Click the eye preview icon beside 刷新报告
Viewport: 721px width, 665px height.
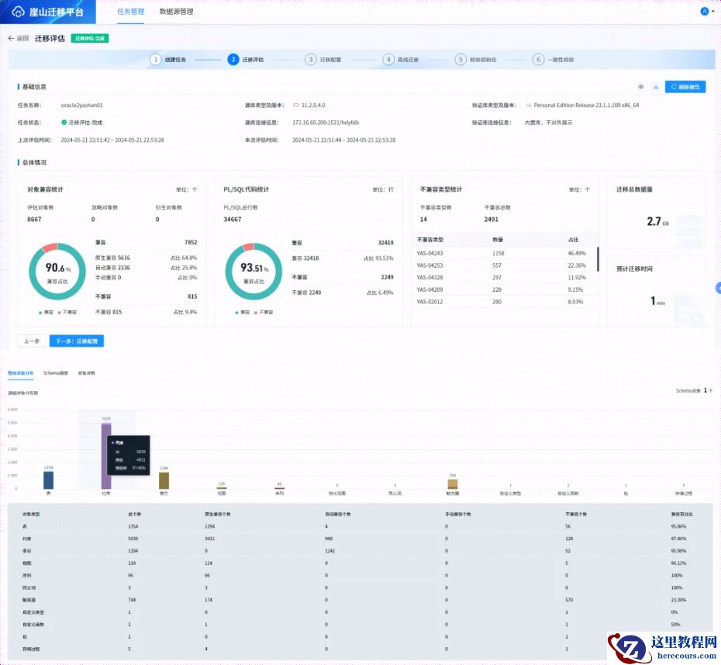[640, 87]
